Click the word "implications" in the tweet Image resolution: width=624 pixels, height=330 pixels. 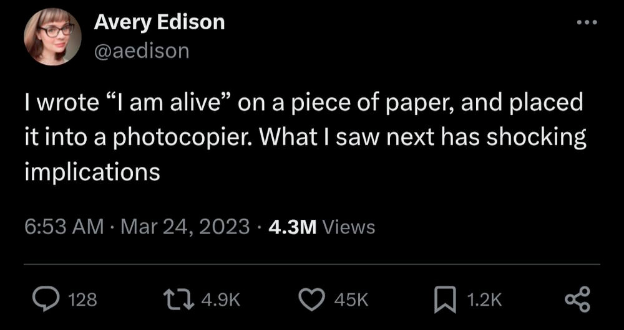92,171
